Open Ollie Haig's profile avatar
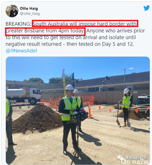Image resolution: width=152 pixels, height=165 pixels. pos(12,11)
